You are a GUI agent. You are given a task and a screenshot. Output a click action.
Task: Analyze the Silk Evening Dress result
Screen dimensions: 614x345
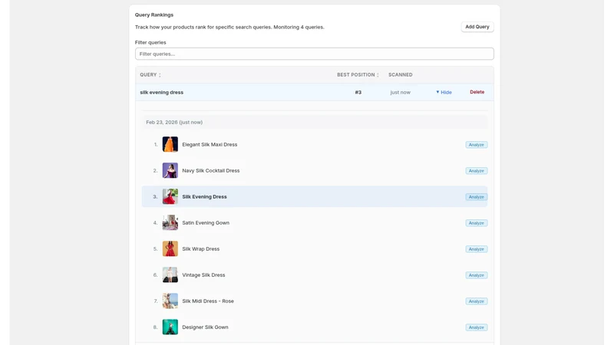pyautogui.click(x=476, y=197)
